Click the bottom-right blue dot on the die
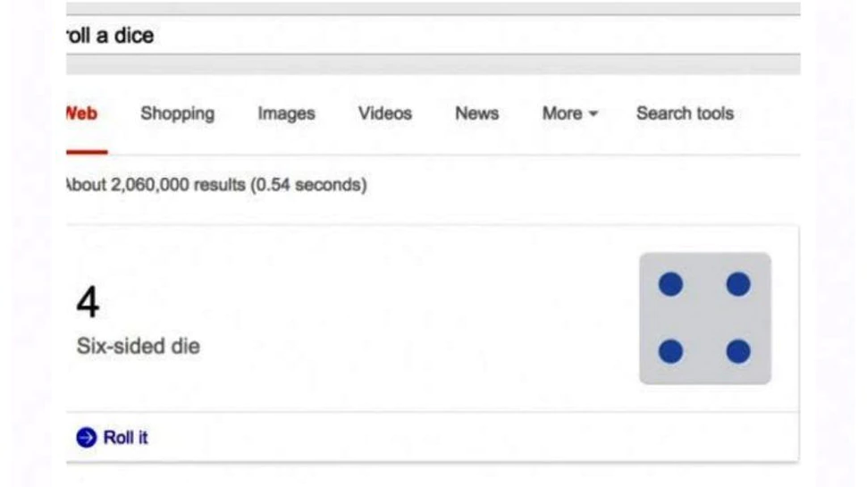This screenshot has height=487, width=867. point(738,352)
